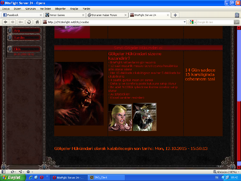This screenshot has height=181, width=241.
Task: Reload the current page
Action: 29,22
